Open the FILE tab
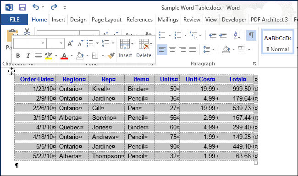This screenshot has width=298, height=176. click(14, 20)
